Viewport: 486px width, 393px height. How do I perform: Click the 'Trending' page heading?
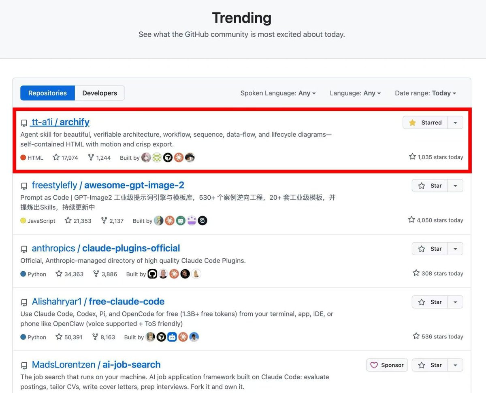tap(242, 18)
